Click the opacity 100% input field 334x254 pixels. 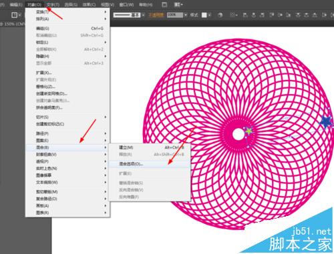coord(175,15)
